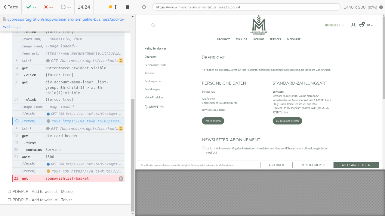Tick the newsletter subscription checkbox
Screen dimensions: 385x216
[x=203, y=148]
